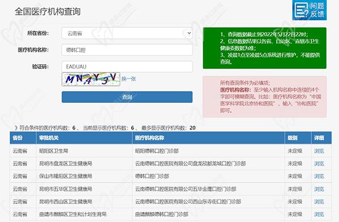Screen dimensions: 339x222
Task: Open 浏览 for 保山市隆阳区 德韩口腔门诊部 row
Action: [x=319, y=176]
